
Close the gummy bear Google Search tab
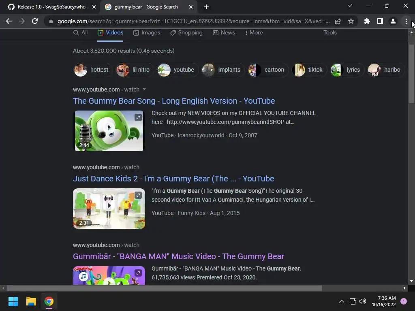(x=191, y=7)
